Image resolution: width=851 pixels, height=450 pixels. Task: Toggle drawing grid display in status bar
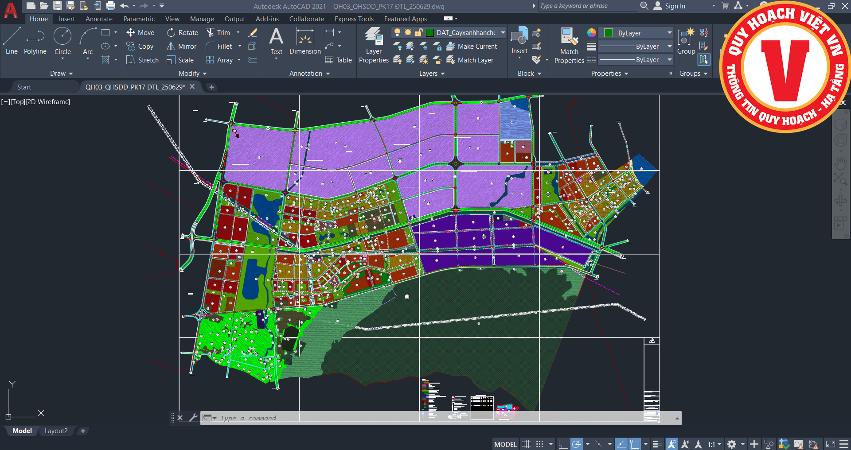point(526,444)
